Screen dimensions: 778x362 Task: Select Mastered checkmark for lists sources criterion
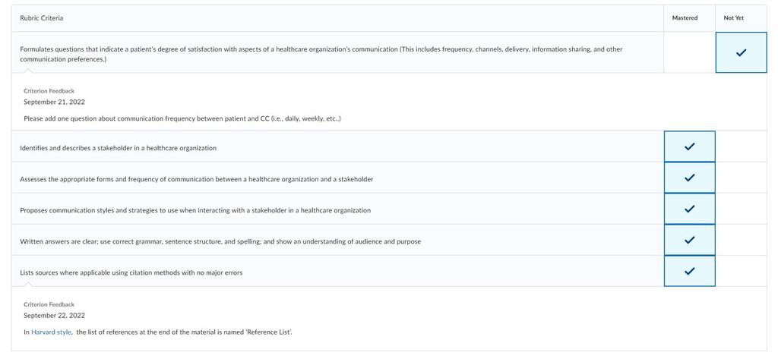point(690,271)
